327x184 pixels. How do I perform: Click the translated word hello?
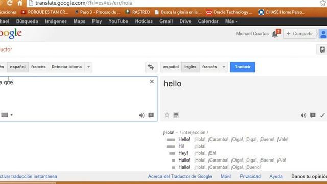(x=173, y=84)
